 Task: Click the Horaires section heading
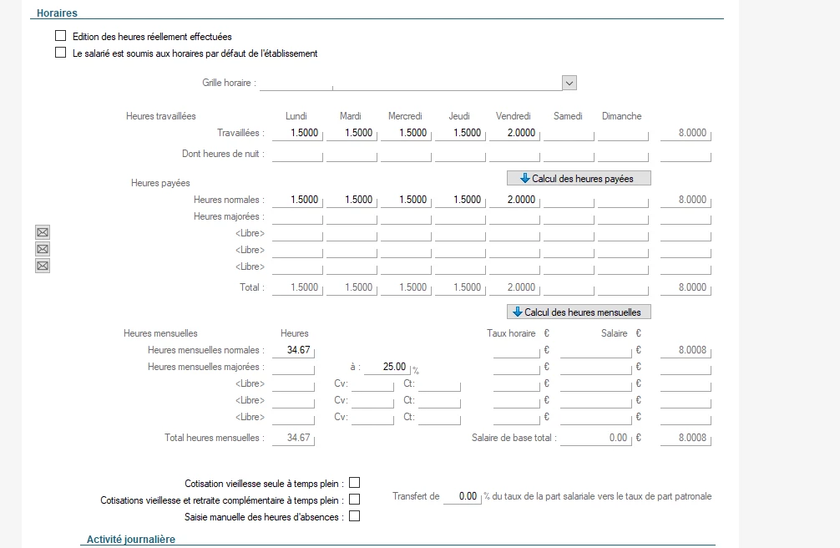(57, 13)
